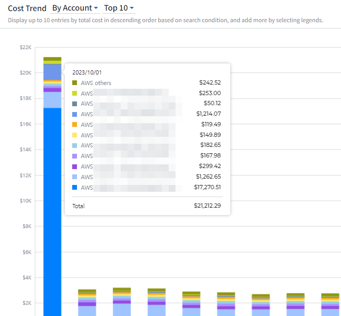
Task: Select the lime green swatch beside $253.00
Action: [75, 93]
